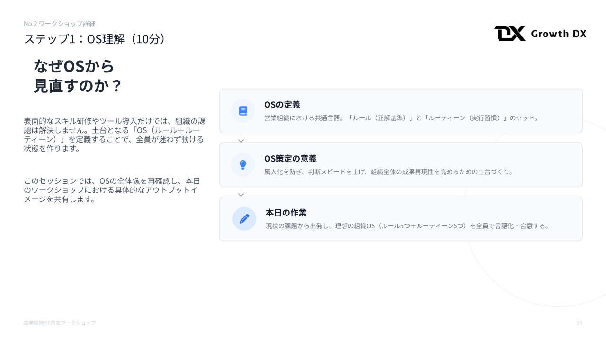This screenshot has height=341, width=606.
Task: Click the description text starting with 属人化を防ぎ
Action: coord(388,172)
